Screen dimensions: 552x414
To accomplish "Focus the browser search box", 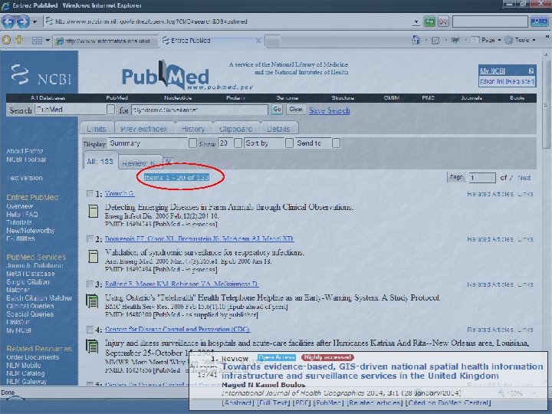I will tap(490, 21).
